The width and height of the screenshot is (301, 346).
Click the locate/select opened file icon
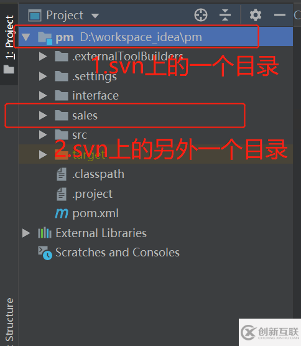point(201,15)
